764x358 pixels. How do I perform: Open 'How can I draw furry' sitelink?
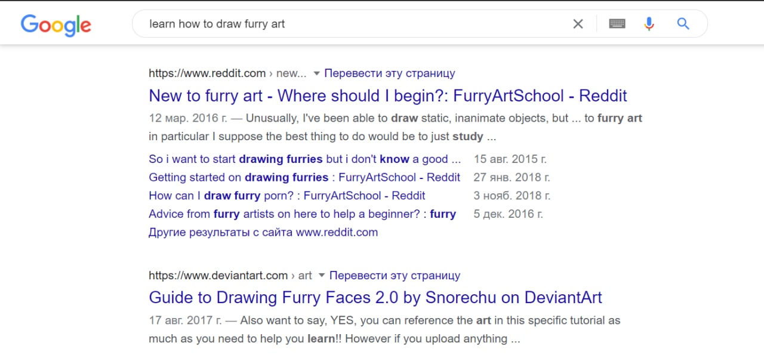pyautogui.click(x=287, y=196)
